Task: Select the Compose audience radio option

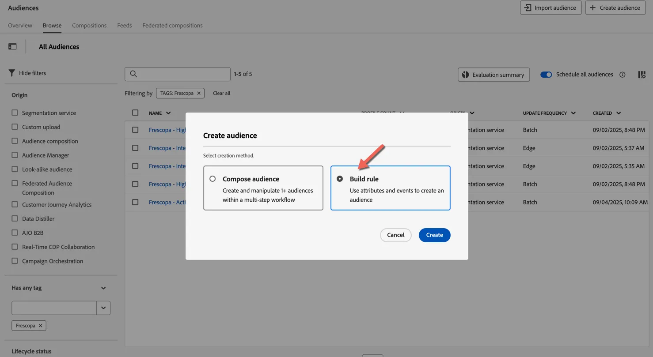Action: [213, 179]
